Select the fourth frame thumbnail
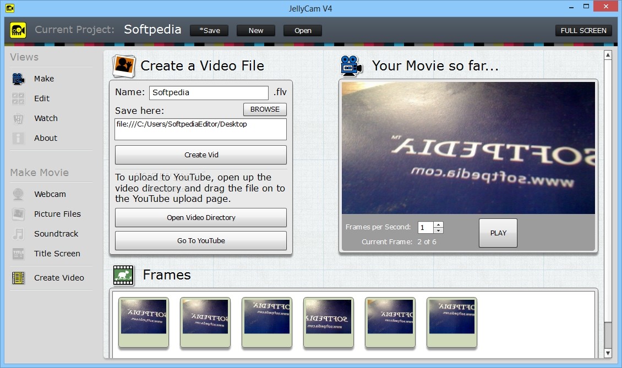622x368 pixels. [x=329, y=323]
